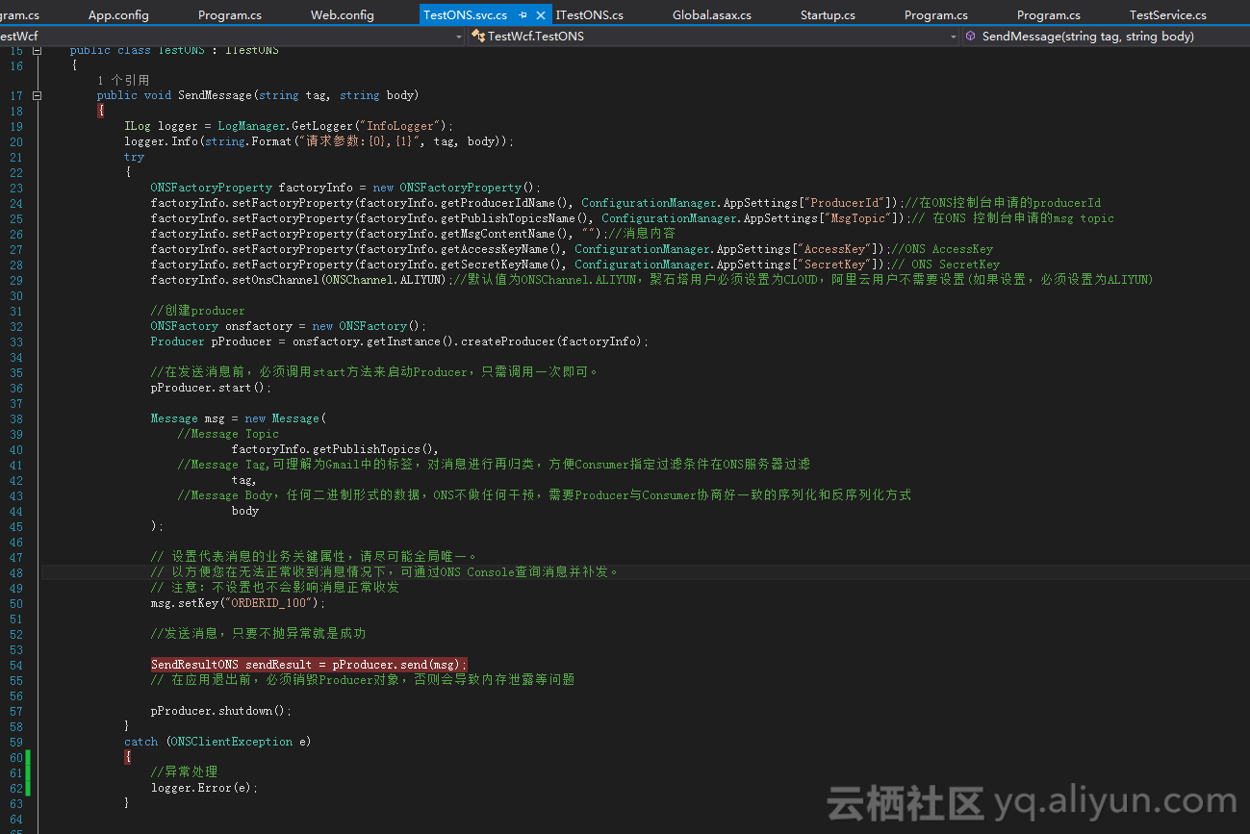Screen dimensions: 1250x834
Task: Collapse the SendMessage method at line 17
Action: (x=37, y=95)
